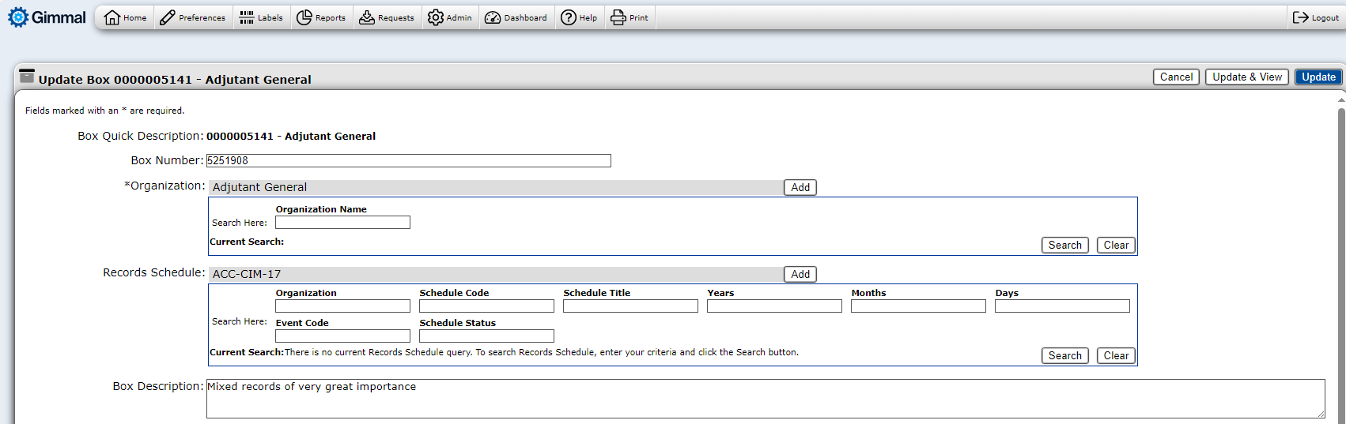Open Help via the question mark icon
1346x424 pixels.
[x=569, y=17]
